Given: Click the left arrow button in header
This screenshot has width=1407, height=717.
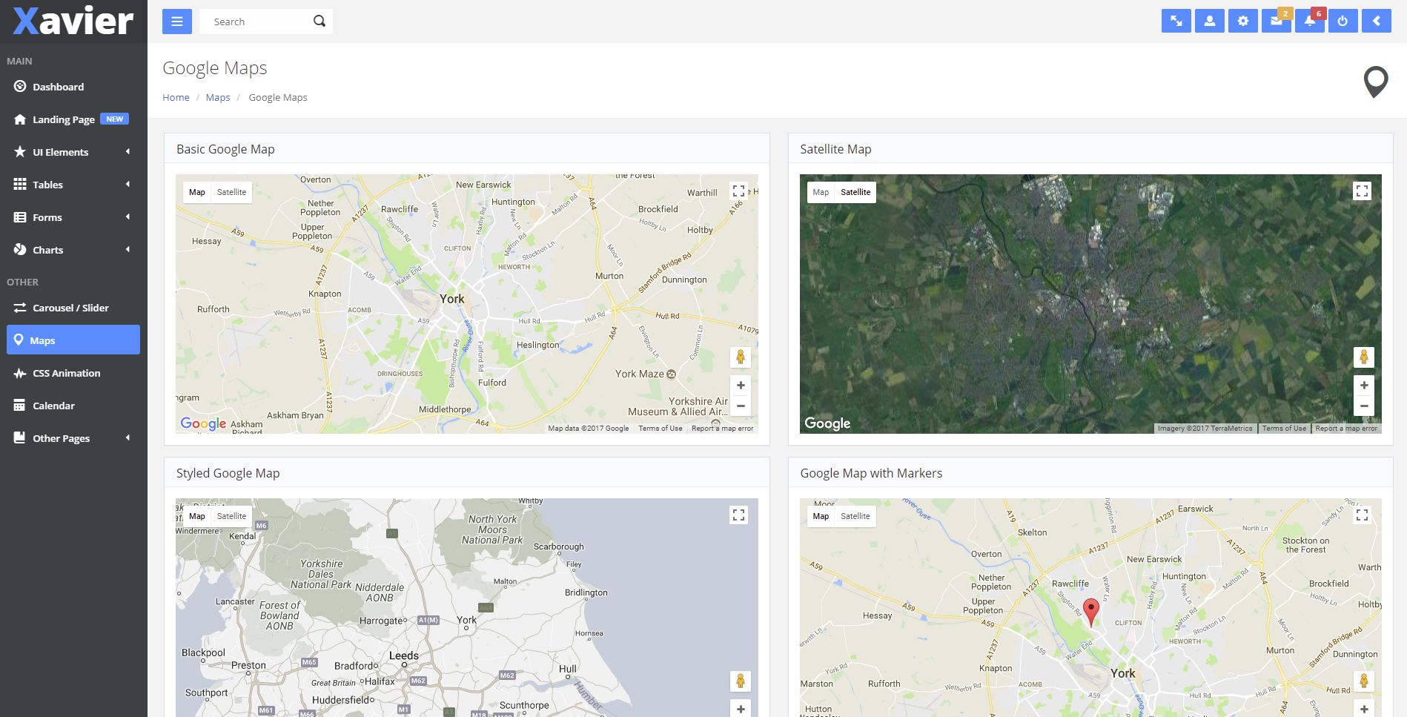Looking at the screenshot, I should tap(1376, 21).
